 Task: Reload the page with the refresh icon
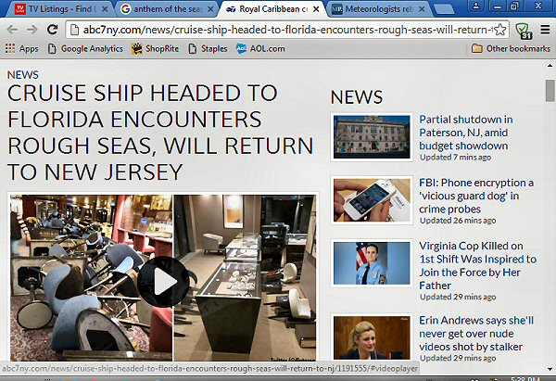click(x=53, y=30)
